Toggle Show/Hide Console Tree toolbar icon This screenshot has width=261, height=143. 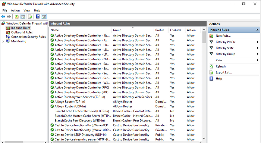point(23,17)
